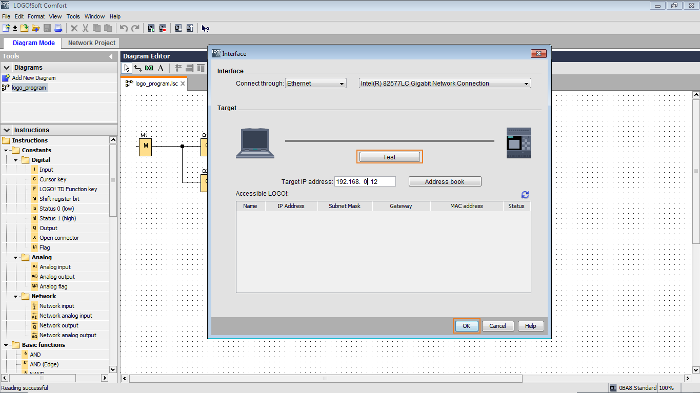The width and height of the screenshot is (700, 393).
Task: Select the text tool (A) icon
Action: [x=161, y=68]
